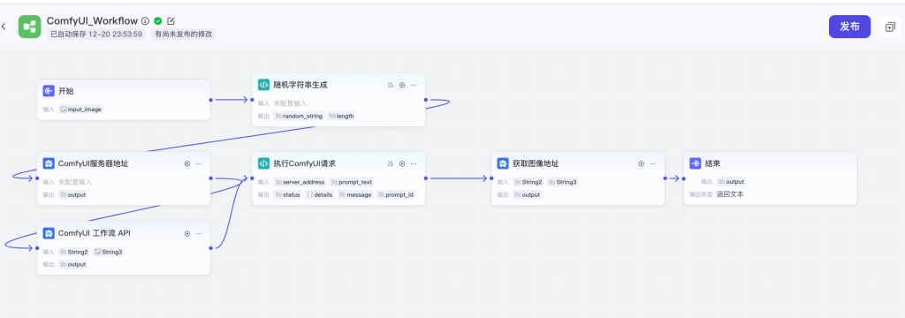Screen dimensions: 905x318
Task: Click the bell-off icon on 执行ComfyUI请求 node
Action: pos(390,163)
